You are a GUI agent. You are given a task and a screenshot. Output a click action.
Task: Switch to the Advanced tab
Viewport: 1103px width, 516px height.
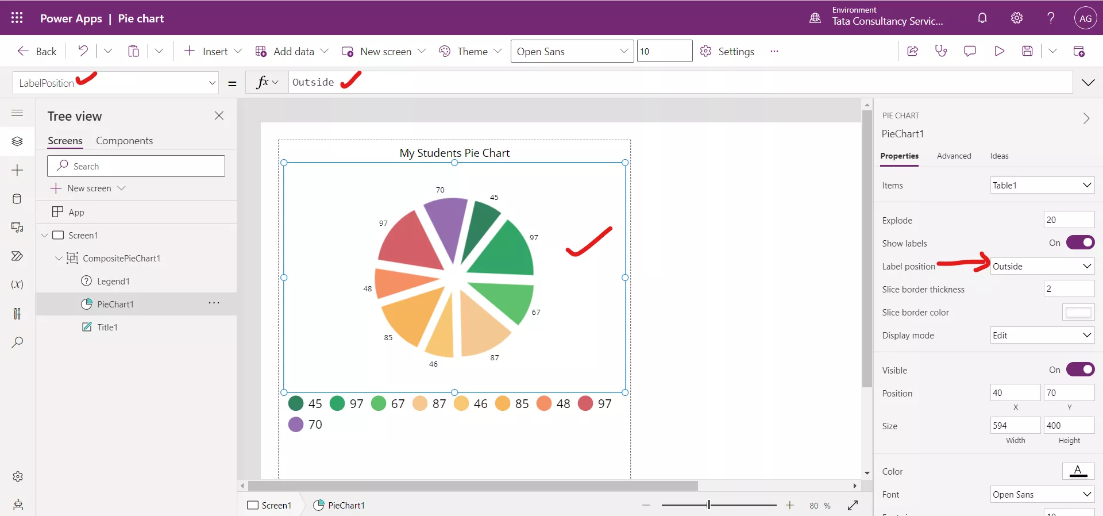click(x=954, y=156)
